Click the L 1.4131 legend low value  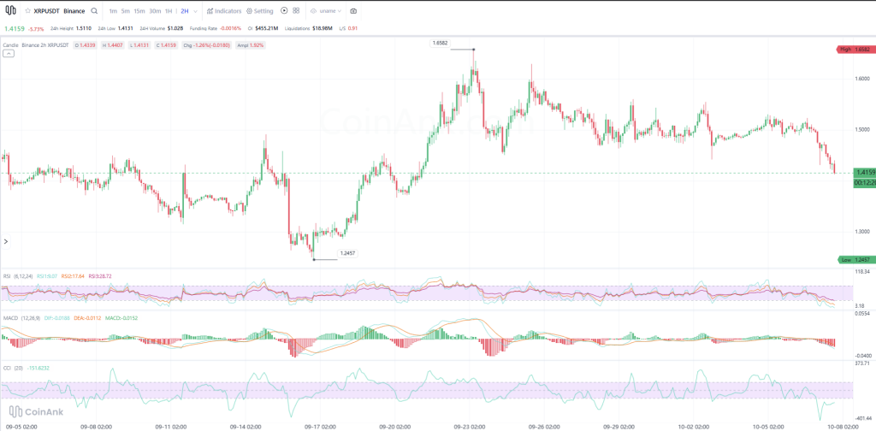pos(139,44)
